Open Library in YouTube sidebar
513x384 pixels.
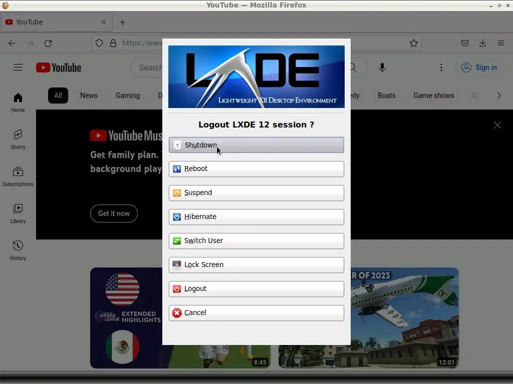(18, 213)
